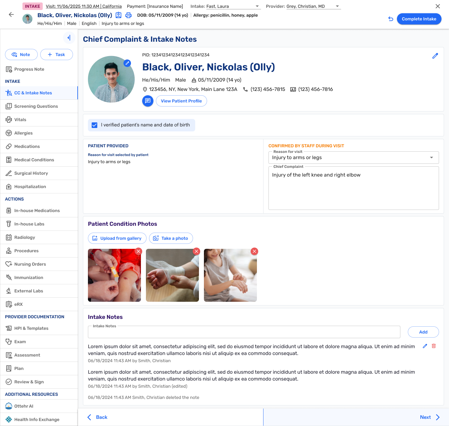The image size is (449, 426).
Task: Open the Provider selection dropdown
Action: 337,6
